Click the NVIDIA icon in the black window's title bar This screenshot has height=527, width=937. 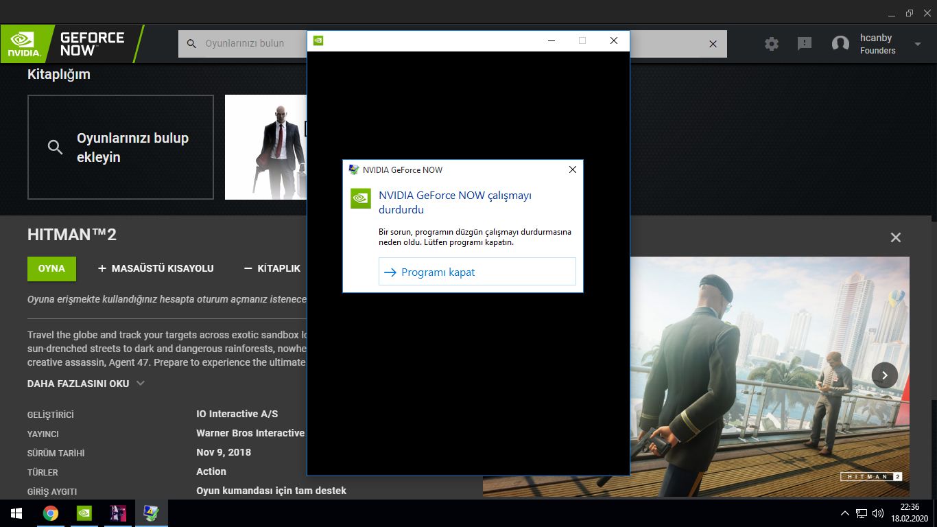318,40
